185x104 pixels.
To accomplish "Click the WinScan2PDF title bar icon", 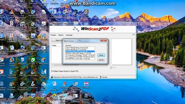I will click(x=51, y=24).
